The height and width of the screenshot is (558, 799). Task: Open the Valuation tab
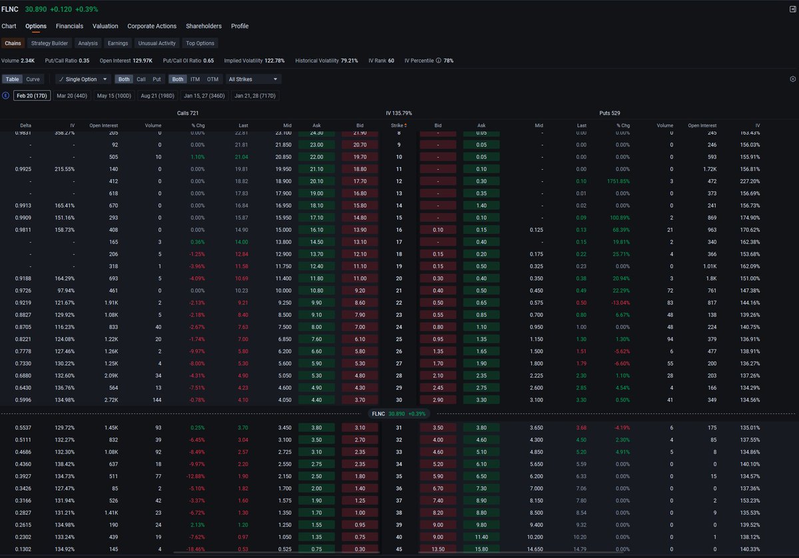(105, 26)
